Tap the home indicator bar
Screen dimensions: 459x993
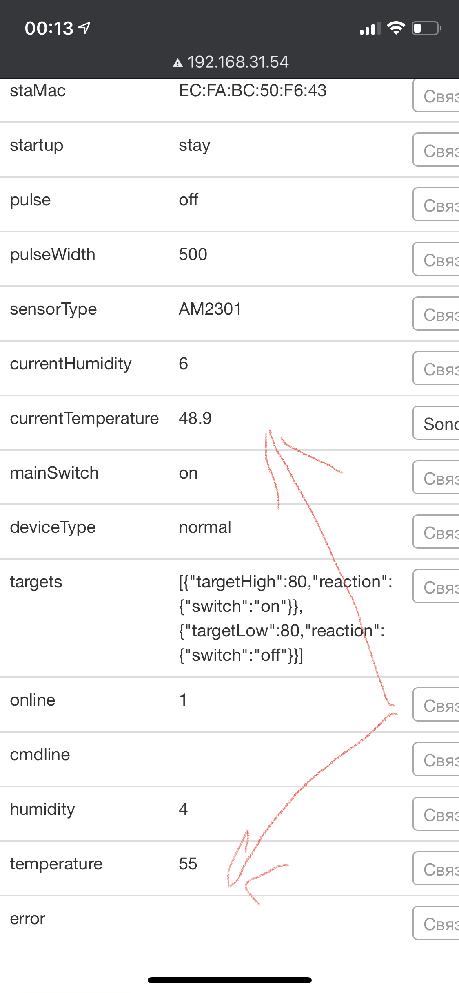pyautogui.click(x=230, y=980)
